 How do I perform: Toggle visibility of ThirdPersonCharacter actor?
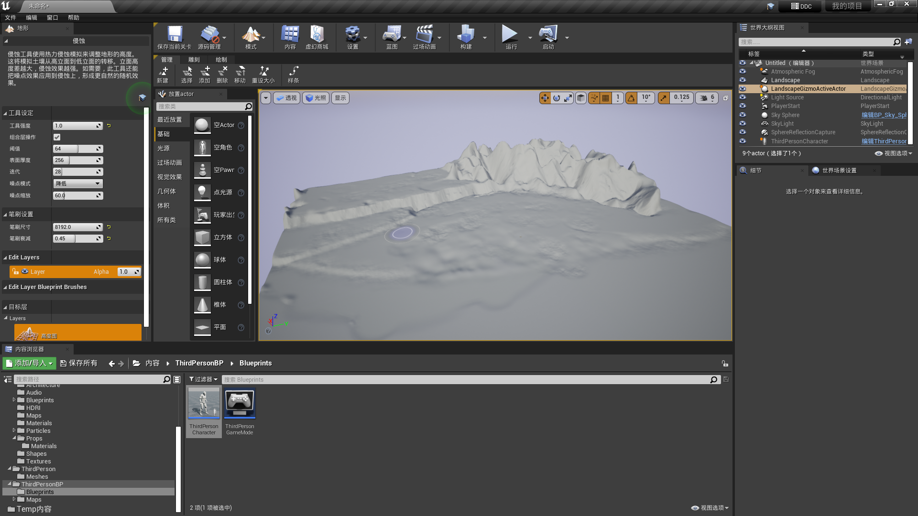[x=743, y=141]
